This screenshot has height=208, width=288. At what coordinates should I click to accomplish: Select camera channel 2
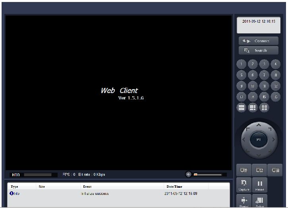(x=253, y=64)
